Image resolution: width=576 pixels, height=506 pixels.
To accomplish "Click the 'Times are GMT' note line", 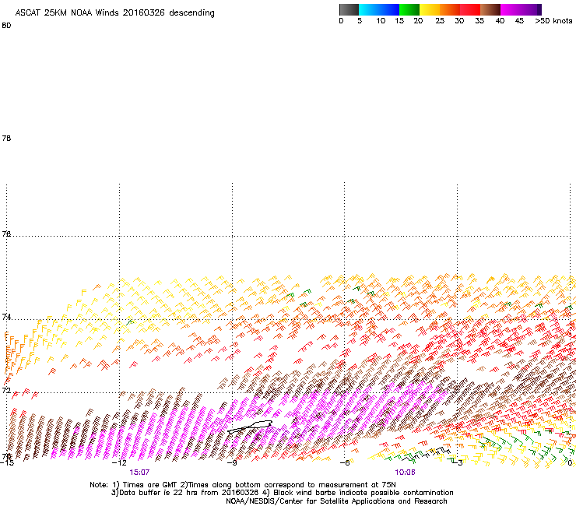I will 243,485.
